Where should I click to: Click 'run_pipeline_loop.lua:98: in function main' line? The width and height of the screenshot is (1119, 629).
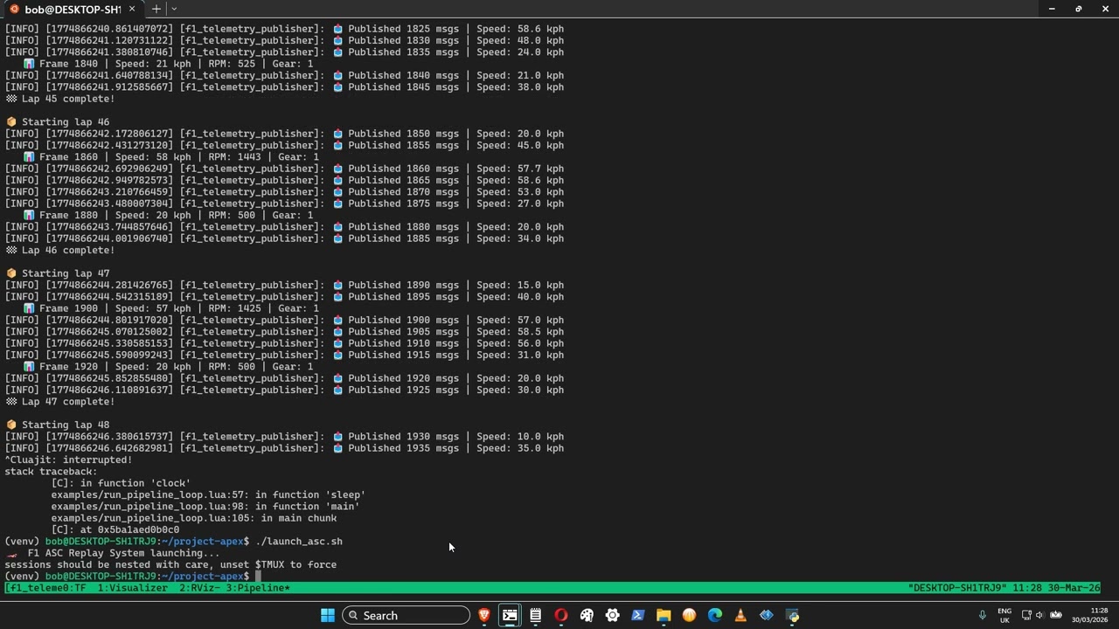205,507
